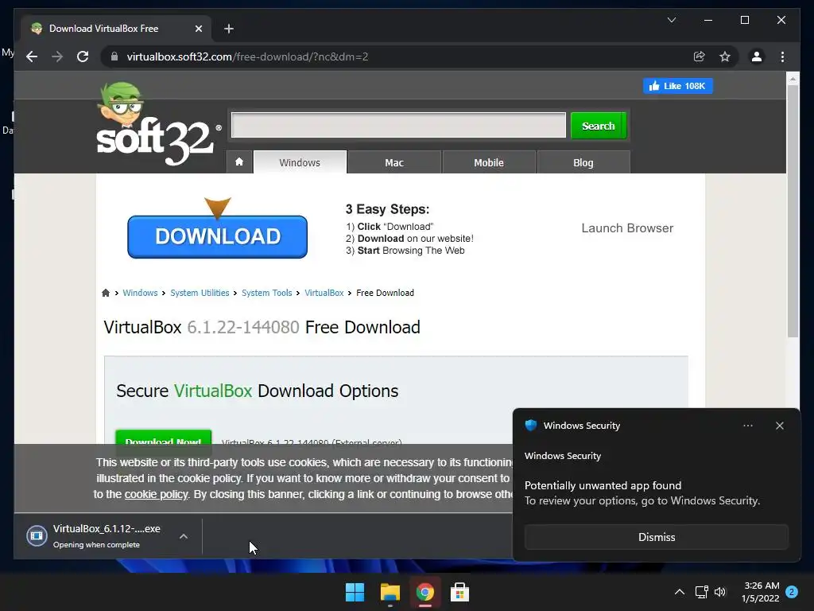
Task: Click the Windows Security shield icon
Action: (530, 426)
